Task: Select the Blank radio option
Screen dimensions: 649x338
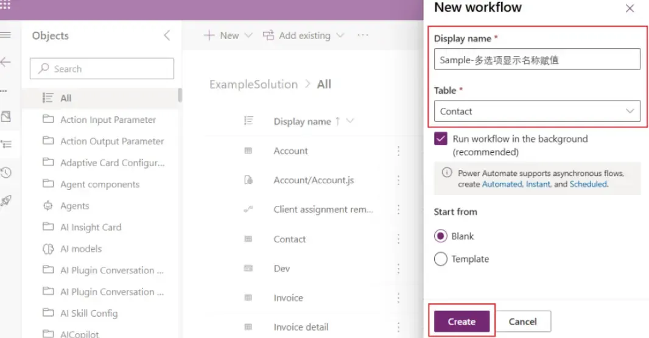Action: coord(441,236)
